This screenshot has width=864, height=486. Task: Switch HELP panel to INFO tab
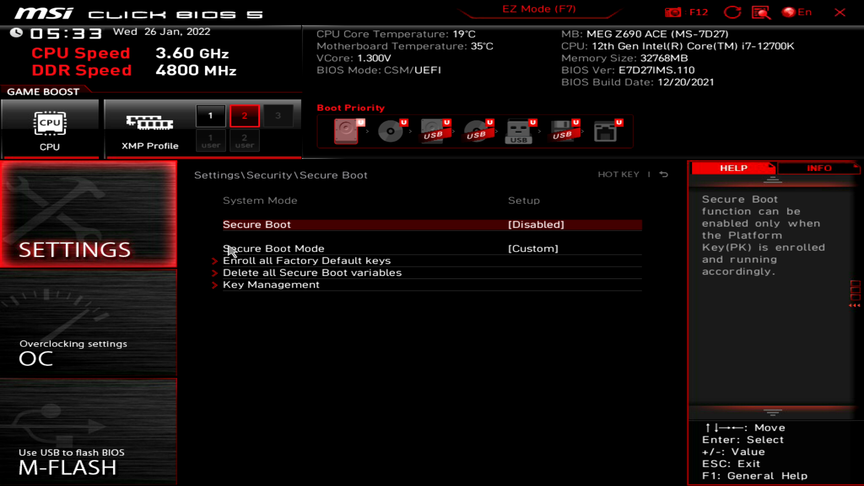819,168
